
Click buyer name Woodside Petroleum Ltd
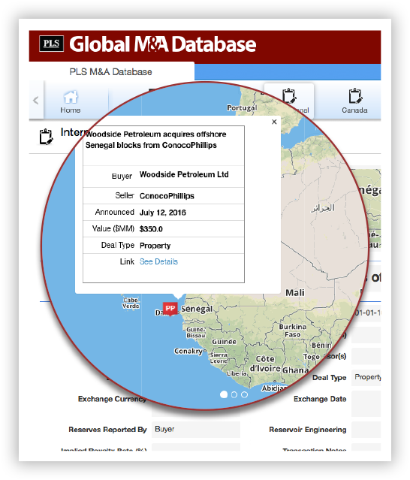(x=184, y=174)
